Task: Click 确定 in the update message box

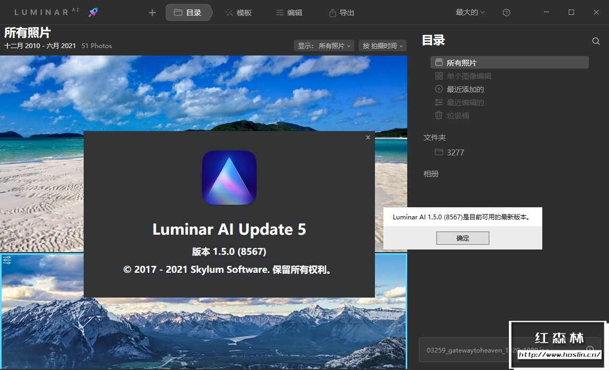Action: (x=463, y=238)
